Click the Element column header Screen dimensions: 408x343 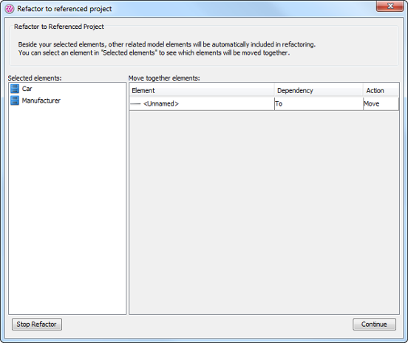tap(202, 91)
